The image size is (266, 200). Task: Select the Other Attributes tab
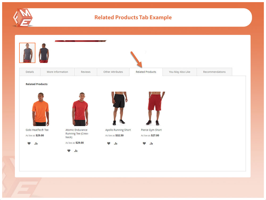[x=113, y=72]
